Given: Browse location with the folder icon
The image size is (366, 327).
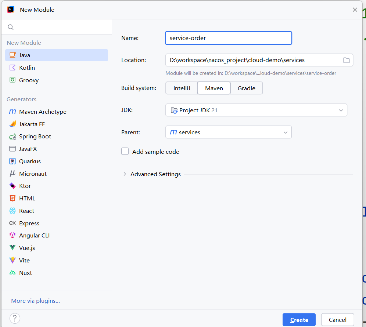Looking at the screenshot, I should [347, 60].
